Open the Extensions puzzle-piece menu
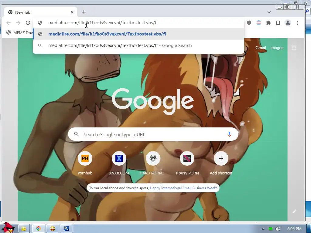This screenshot has height=233, width=311. [x=268, y=23]
